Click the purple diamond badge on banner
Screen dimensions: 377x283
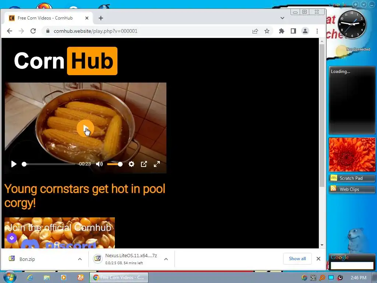coord(11,238)
